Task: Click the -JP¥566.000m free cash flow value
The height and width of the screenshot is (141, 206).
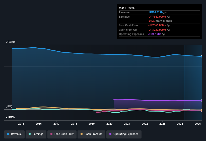Action: coord(157,25)
